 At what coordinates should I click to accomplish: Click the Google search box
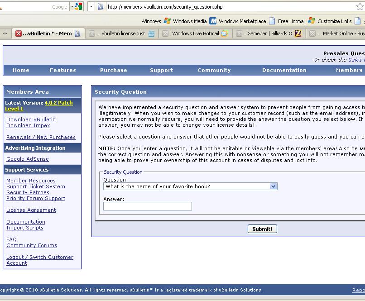pos(34,7)
